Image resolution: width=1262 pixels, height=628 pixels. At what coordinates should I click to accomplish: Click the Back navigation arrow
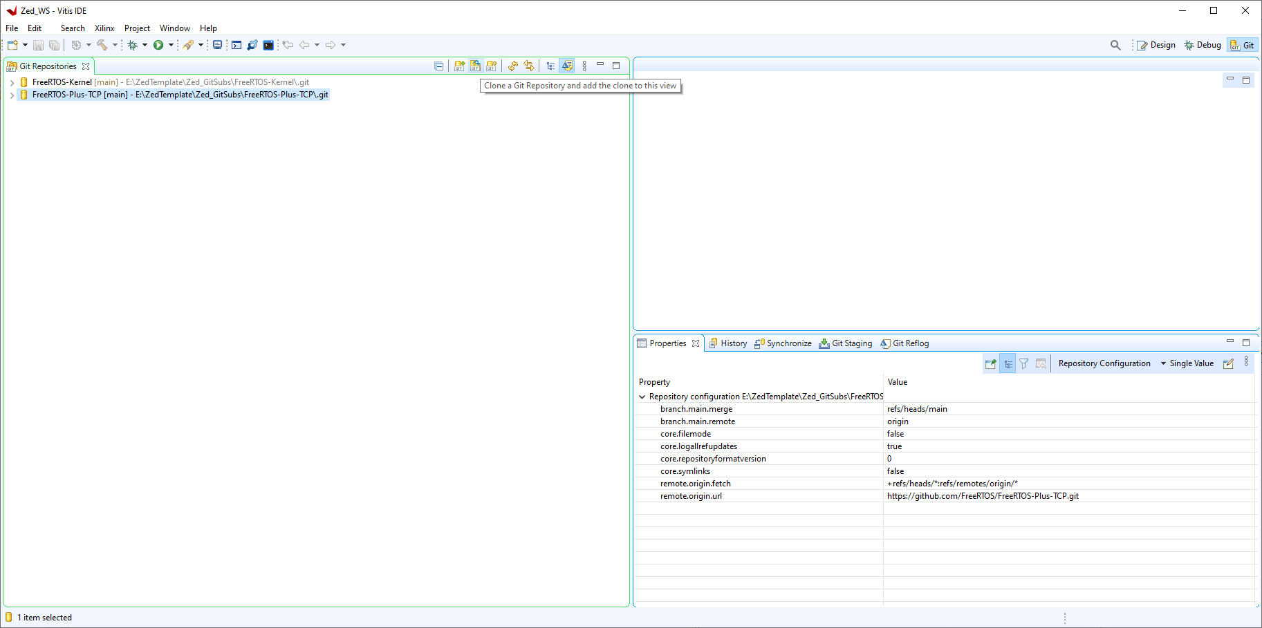point(304,45)
